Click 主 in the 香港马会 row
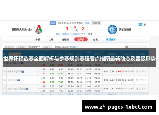Screen dimensions: 159x115 [x=140, y=89]
